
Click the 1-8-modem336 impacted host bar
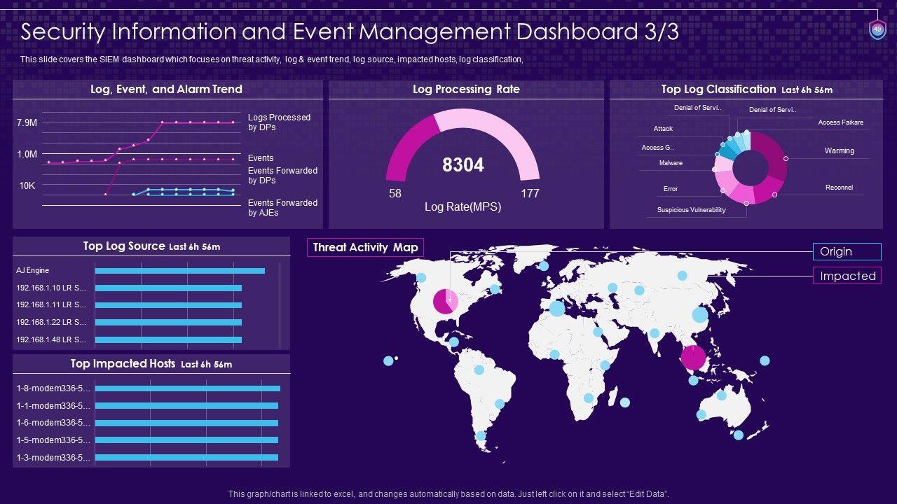(187, 388)
